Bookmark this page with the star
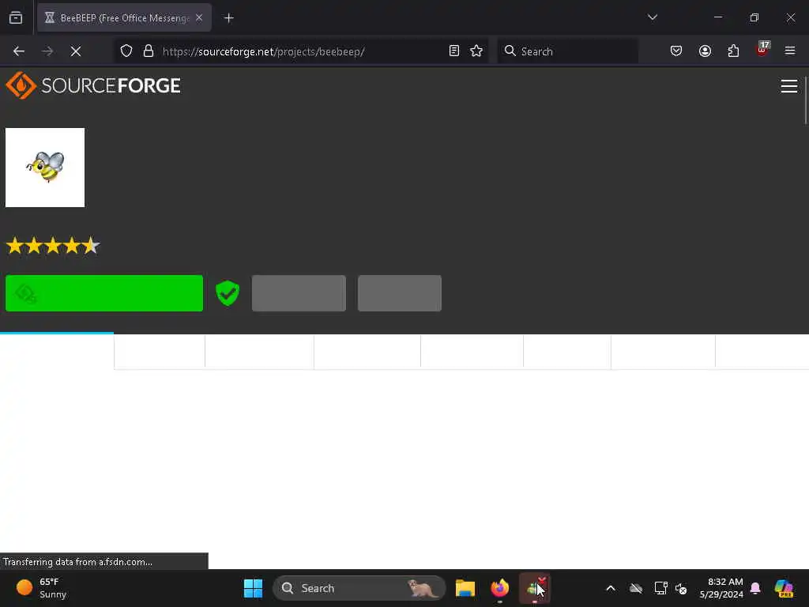Screen dimensions: 809x607 click(x=476, y=51)
